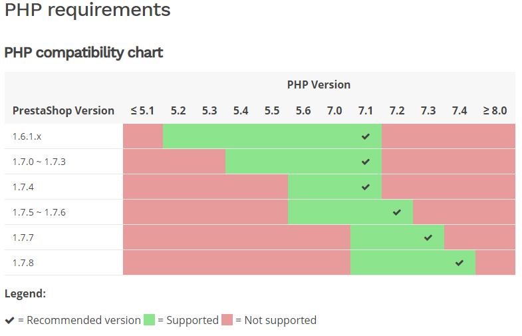Click the PHP requirements page title

[87, 10]
